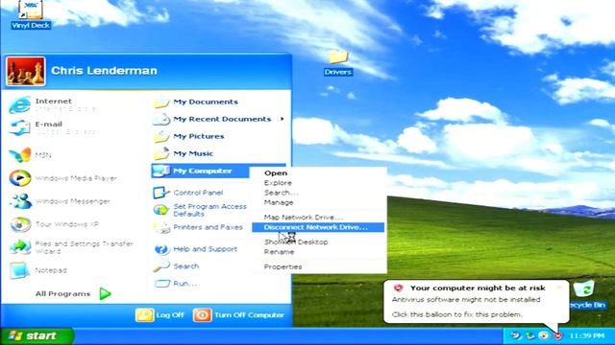Open Notepad icon in Start menu
Image resolution: width=615 pixels, height=345 pixels.
[19, 270]
